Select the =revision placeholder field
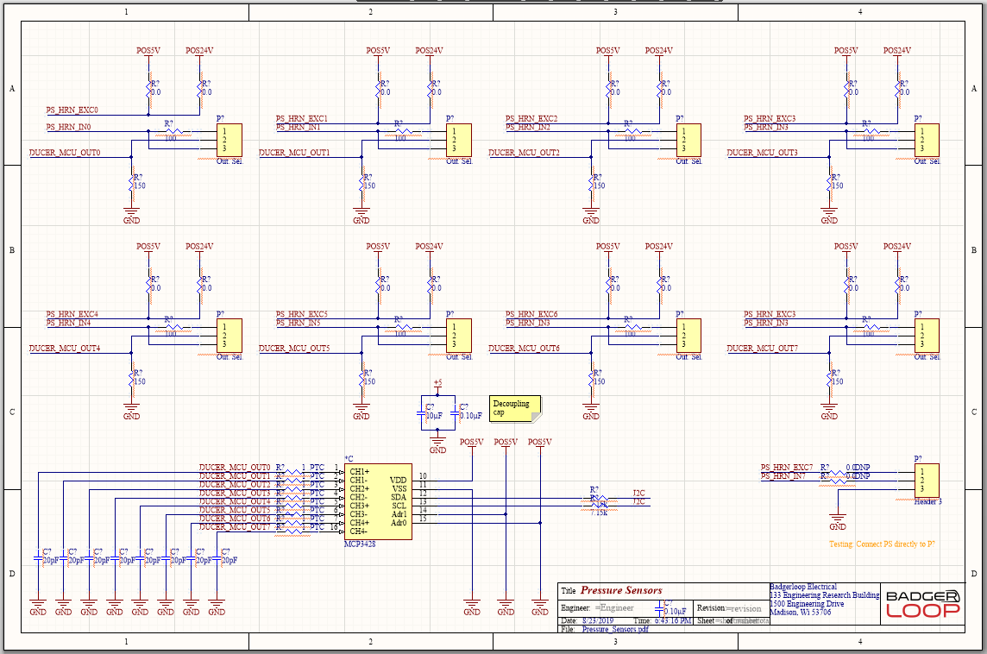 744,608
